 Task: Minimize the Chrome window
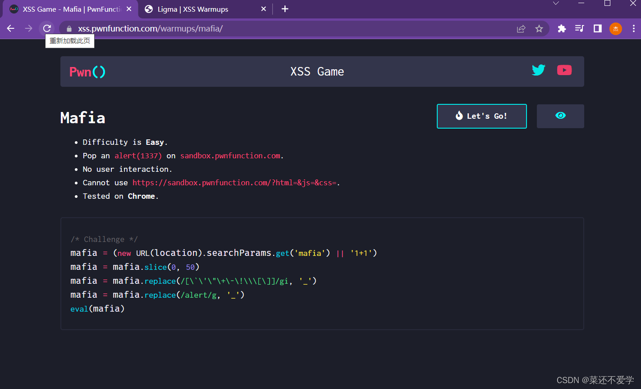tap(581, 3)
